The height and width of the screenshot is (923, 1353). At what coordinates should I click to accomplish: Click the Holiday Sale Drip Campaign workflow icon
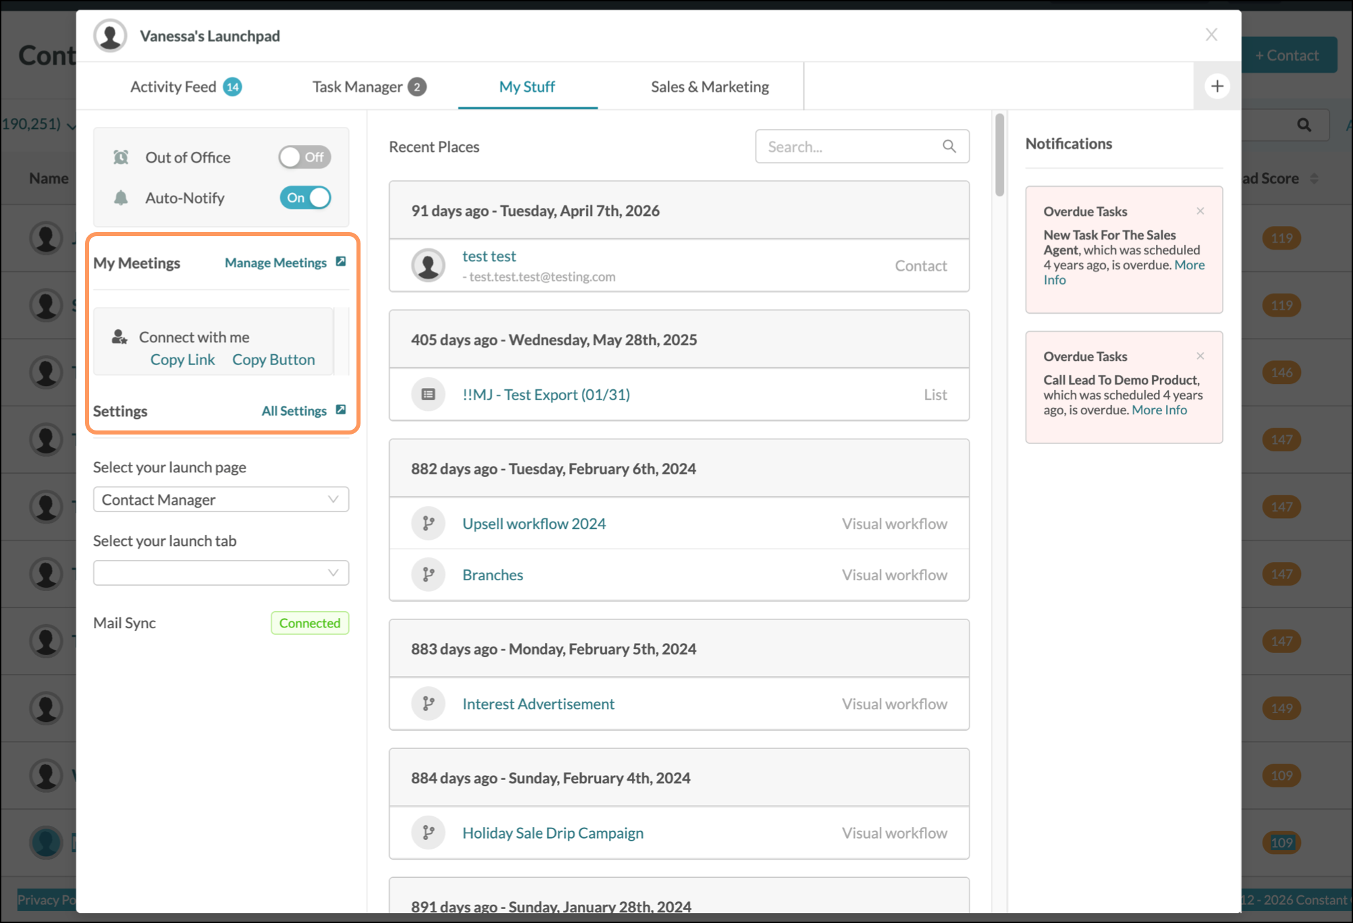point(428,833)
